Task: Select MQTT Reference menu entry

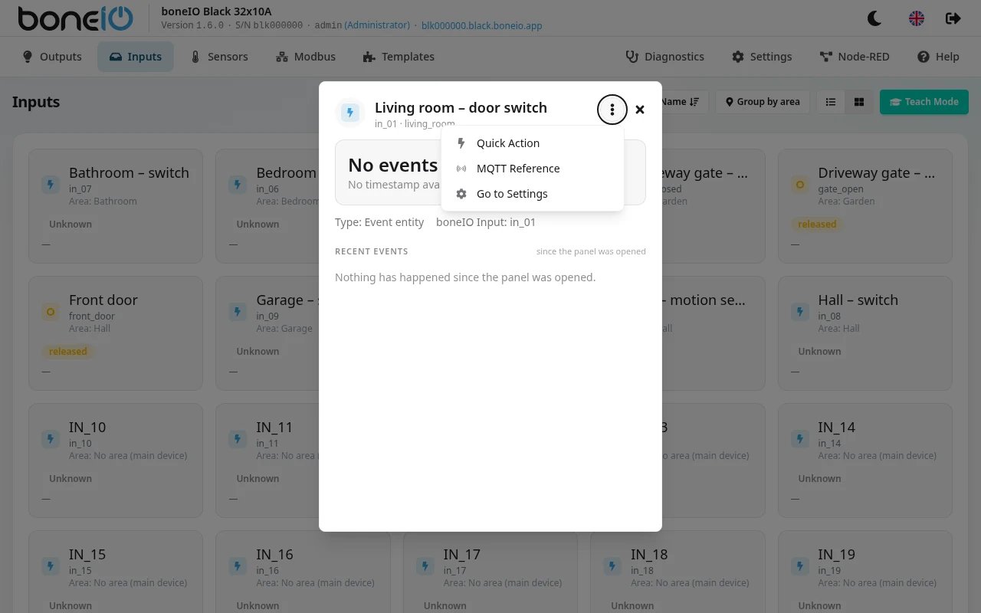Action: (533, 169)
